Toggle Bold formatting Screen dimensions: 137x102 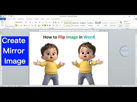16,25
